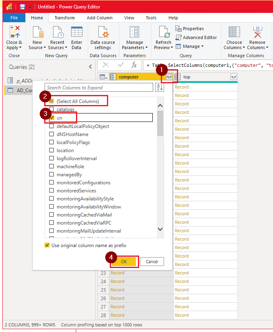The width and height of the screenshot is (273, 332).
Task: Open the Refresh Preview dropdown arrow
Action: [172, 47]
